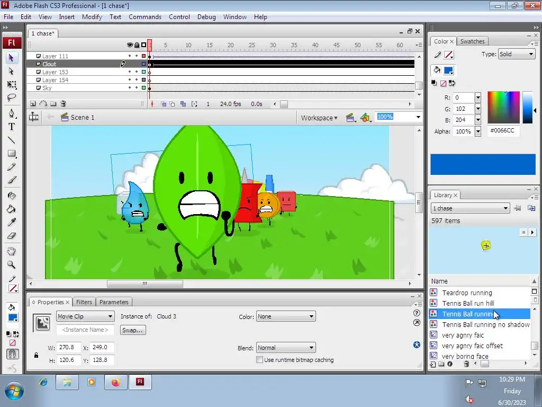Viewport: 542px width, 407px height.
Task: Select the Eyedropper tool
Action: pyautogui.click(x=12, y=222)
